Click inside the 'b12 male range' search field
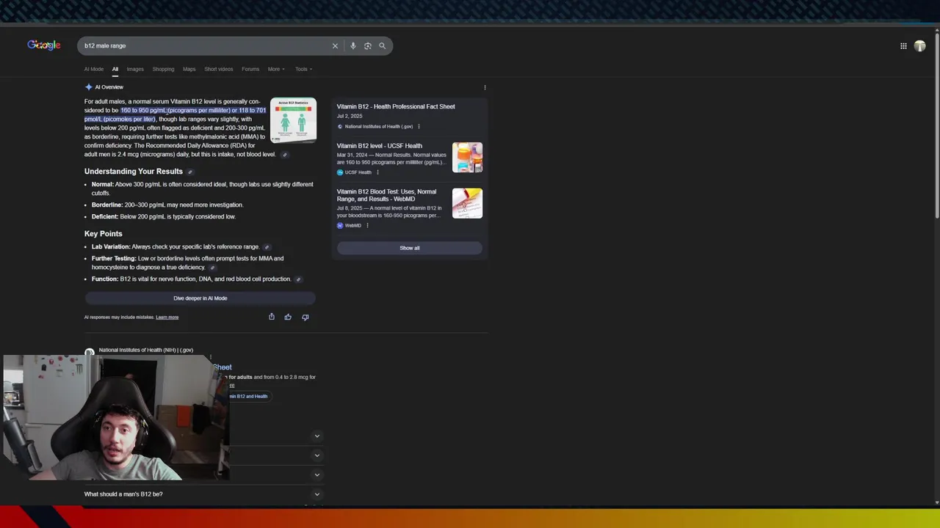 [x=206, y=45]
